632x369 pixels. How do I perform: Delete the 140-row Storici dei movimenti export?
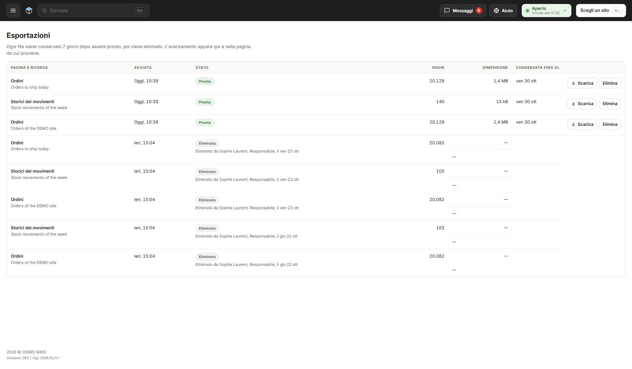[x=610, y=104]
